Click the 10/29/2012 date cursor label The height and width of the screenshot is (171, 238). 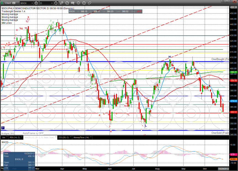(223, 169)
